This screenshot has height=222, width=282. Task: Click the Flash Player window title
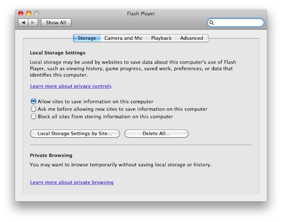pos(141,14)
